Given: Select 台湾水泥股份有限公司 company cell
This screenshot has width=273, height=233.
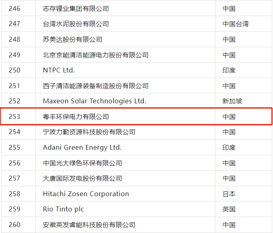Looking at the screenshot, I should [x=76, y=24].
